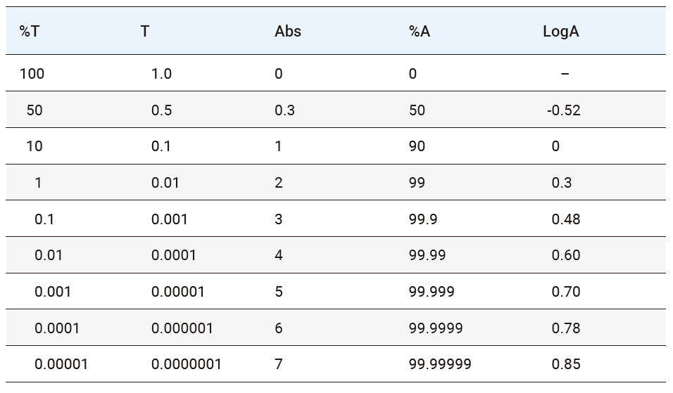Click the LogA value 0.48
This screenshot has height=393, width=673.
pyautogui.click(x=566, y=219)
